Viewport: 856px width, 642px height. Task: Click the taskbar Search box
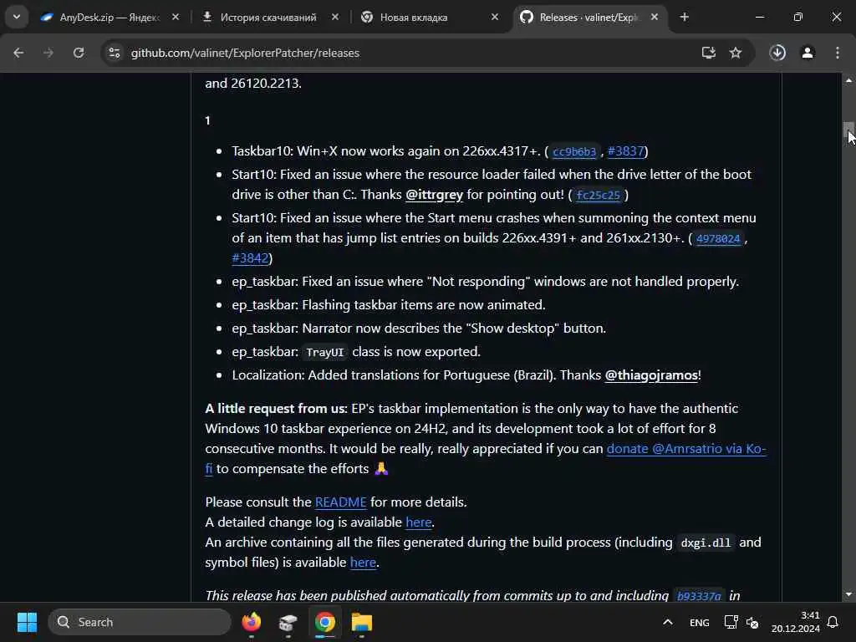pos(140,622)
